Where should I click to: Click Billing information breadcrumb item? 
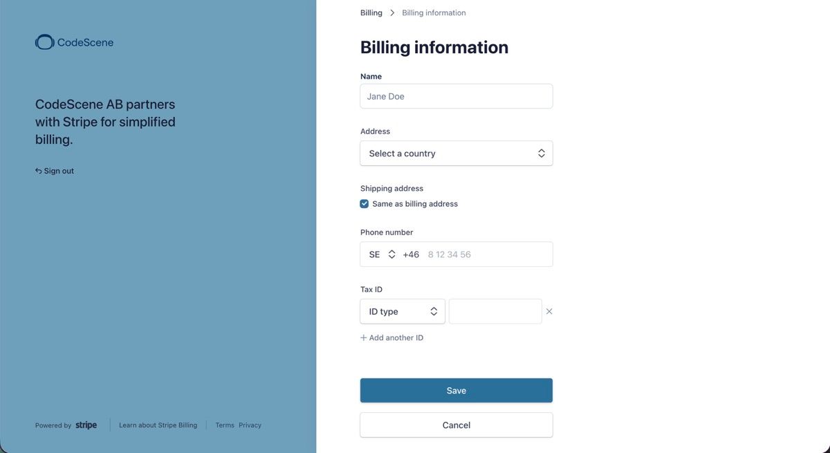(x=434, y=12)
